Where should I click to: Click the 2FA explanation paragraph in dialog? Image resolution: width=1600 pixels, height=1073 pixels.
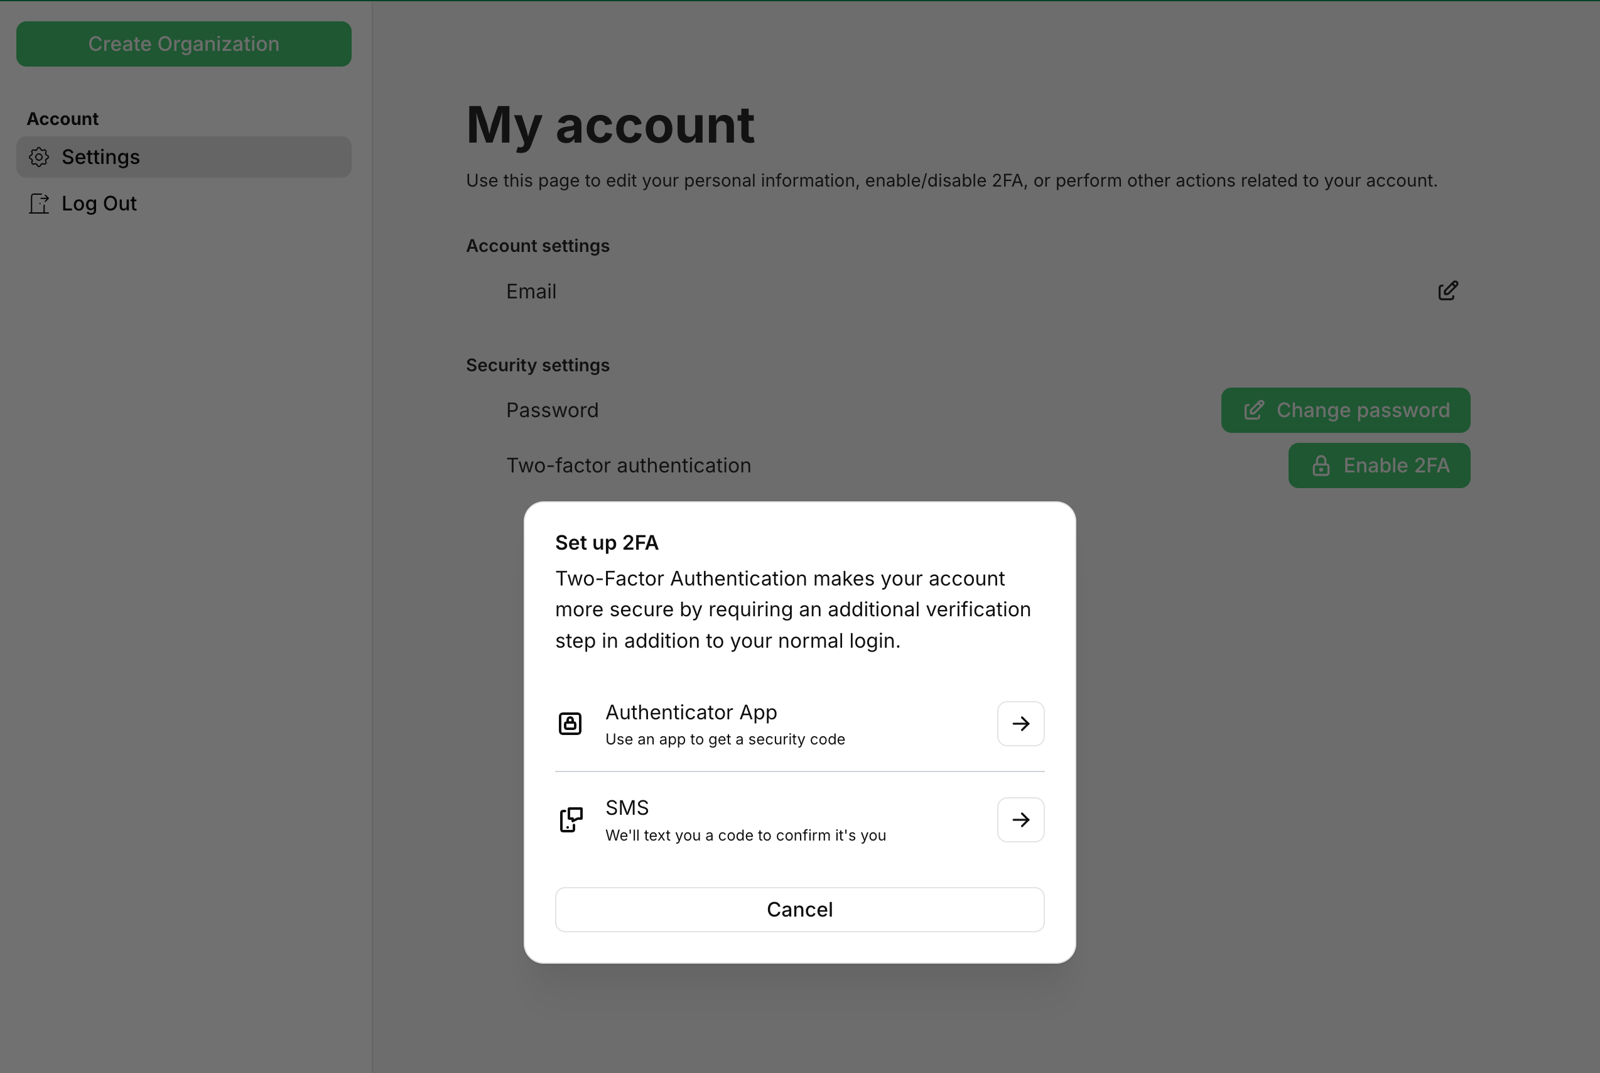click(793, 610)
